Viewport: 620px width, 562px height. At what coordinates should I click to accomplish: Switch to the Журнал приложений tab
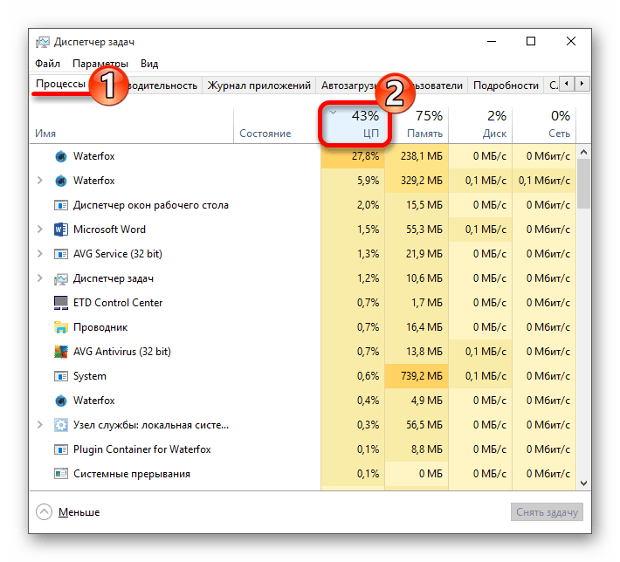pyautogui.click(x=259, y=86)
